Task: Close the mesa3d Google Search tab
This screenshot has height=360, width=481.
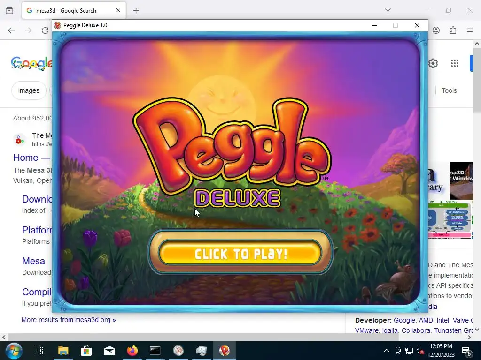Action: [118, 10]
